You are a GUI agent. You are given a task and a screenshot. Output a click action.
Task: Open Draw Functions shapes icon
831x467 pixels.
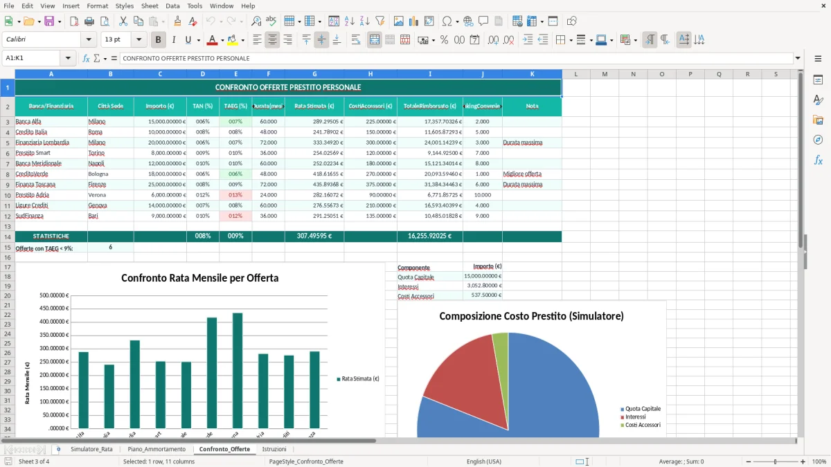(x=571, y=21)
